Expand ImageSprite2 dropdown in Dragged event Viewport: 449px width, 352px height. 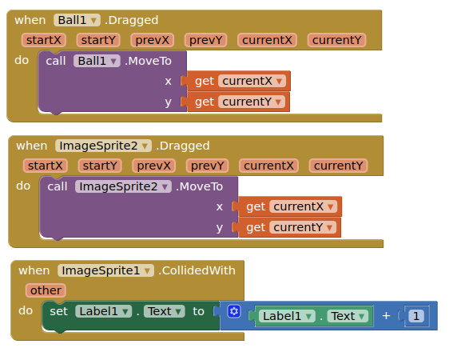103,146
